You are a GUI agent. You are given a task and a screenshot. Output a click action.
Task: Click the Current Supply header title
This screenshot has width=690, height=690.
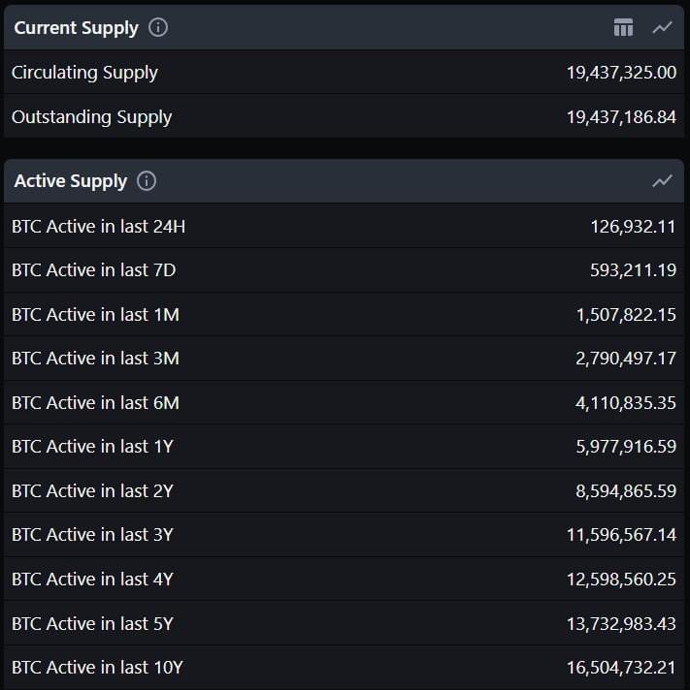[x=77, y=28]
